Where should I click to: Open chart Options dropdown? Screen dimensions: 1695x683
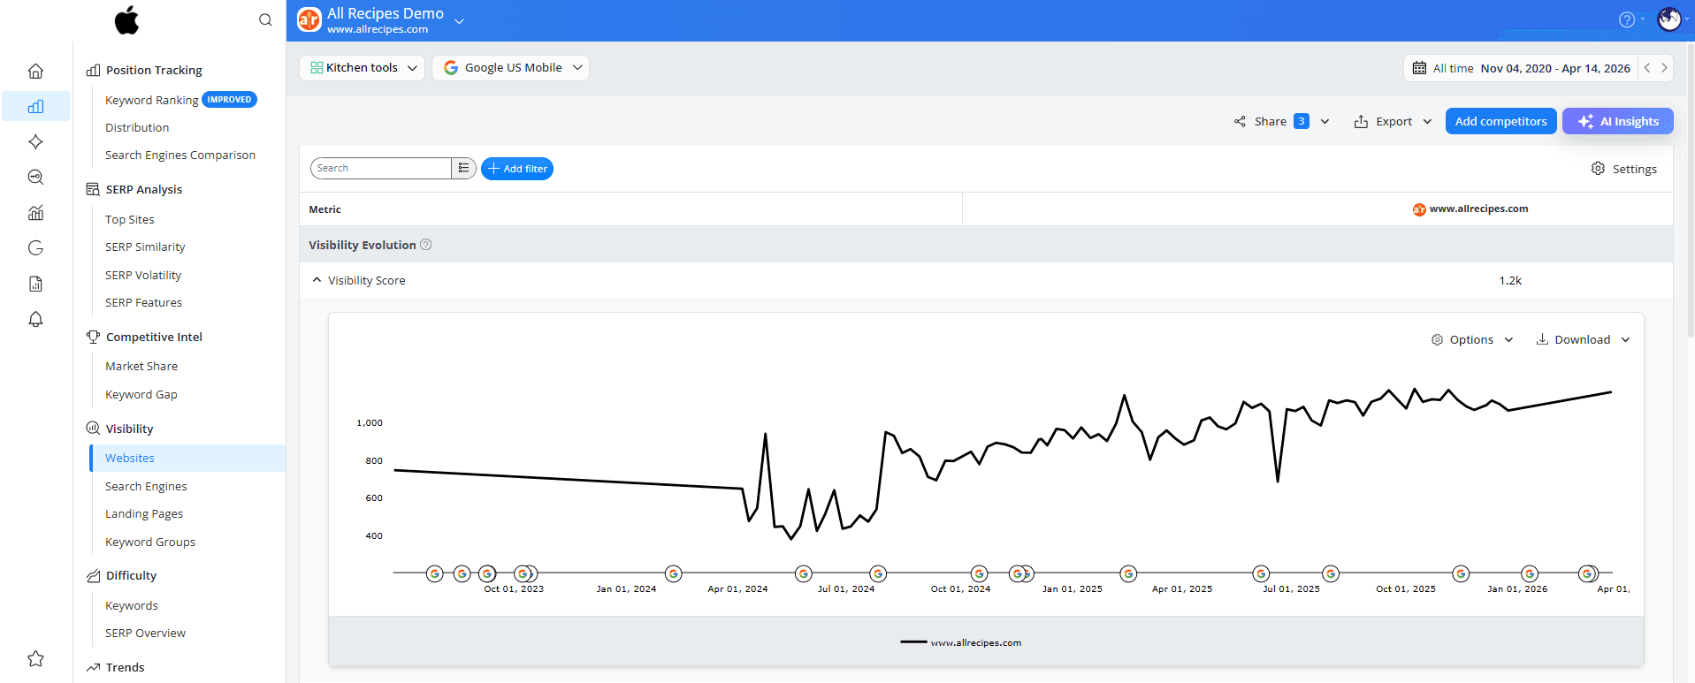1472,339
